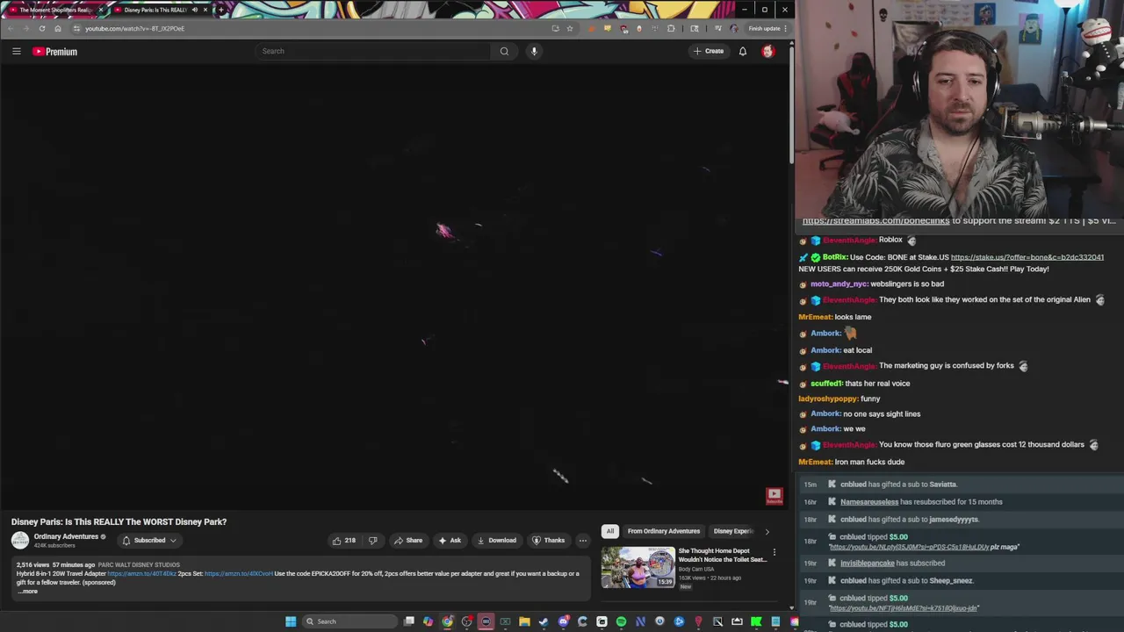This screenshot has height=632, width=1124.
Task: Click the Subscribe watermark on video
Action: tap(774, 496)
